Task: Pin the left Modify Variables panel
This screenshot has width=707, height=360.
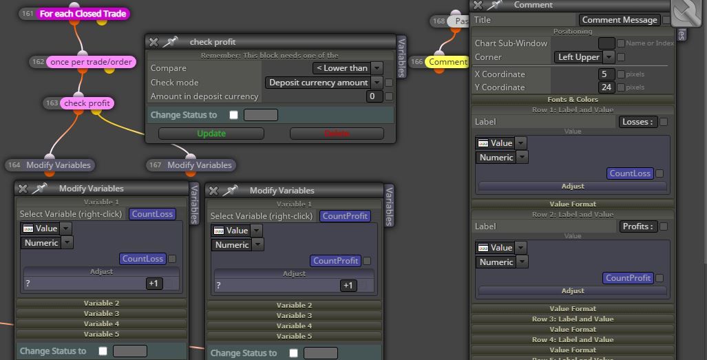Action: (40, 189)
